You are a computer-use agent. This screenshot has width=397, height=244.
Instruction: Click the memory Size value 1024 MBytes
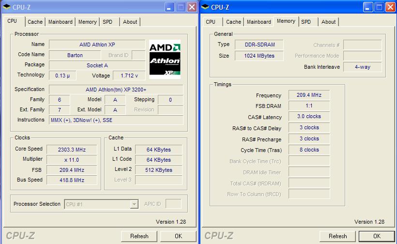(259, 56)
